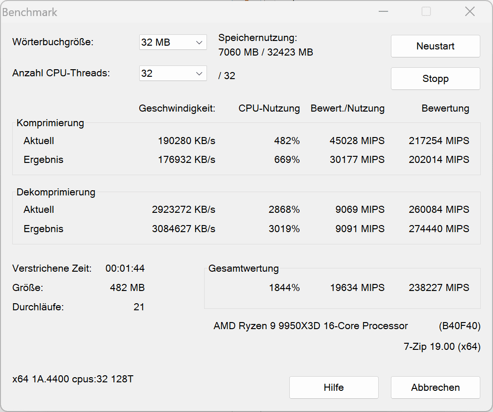The image size is (493, 412).
Task: Click the 7-Zip 19.00 (x64) version label
Action: coord(442,347)
